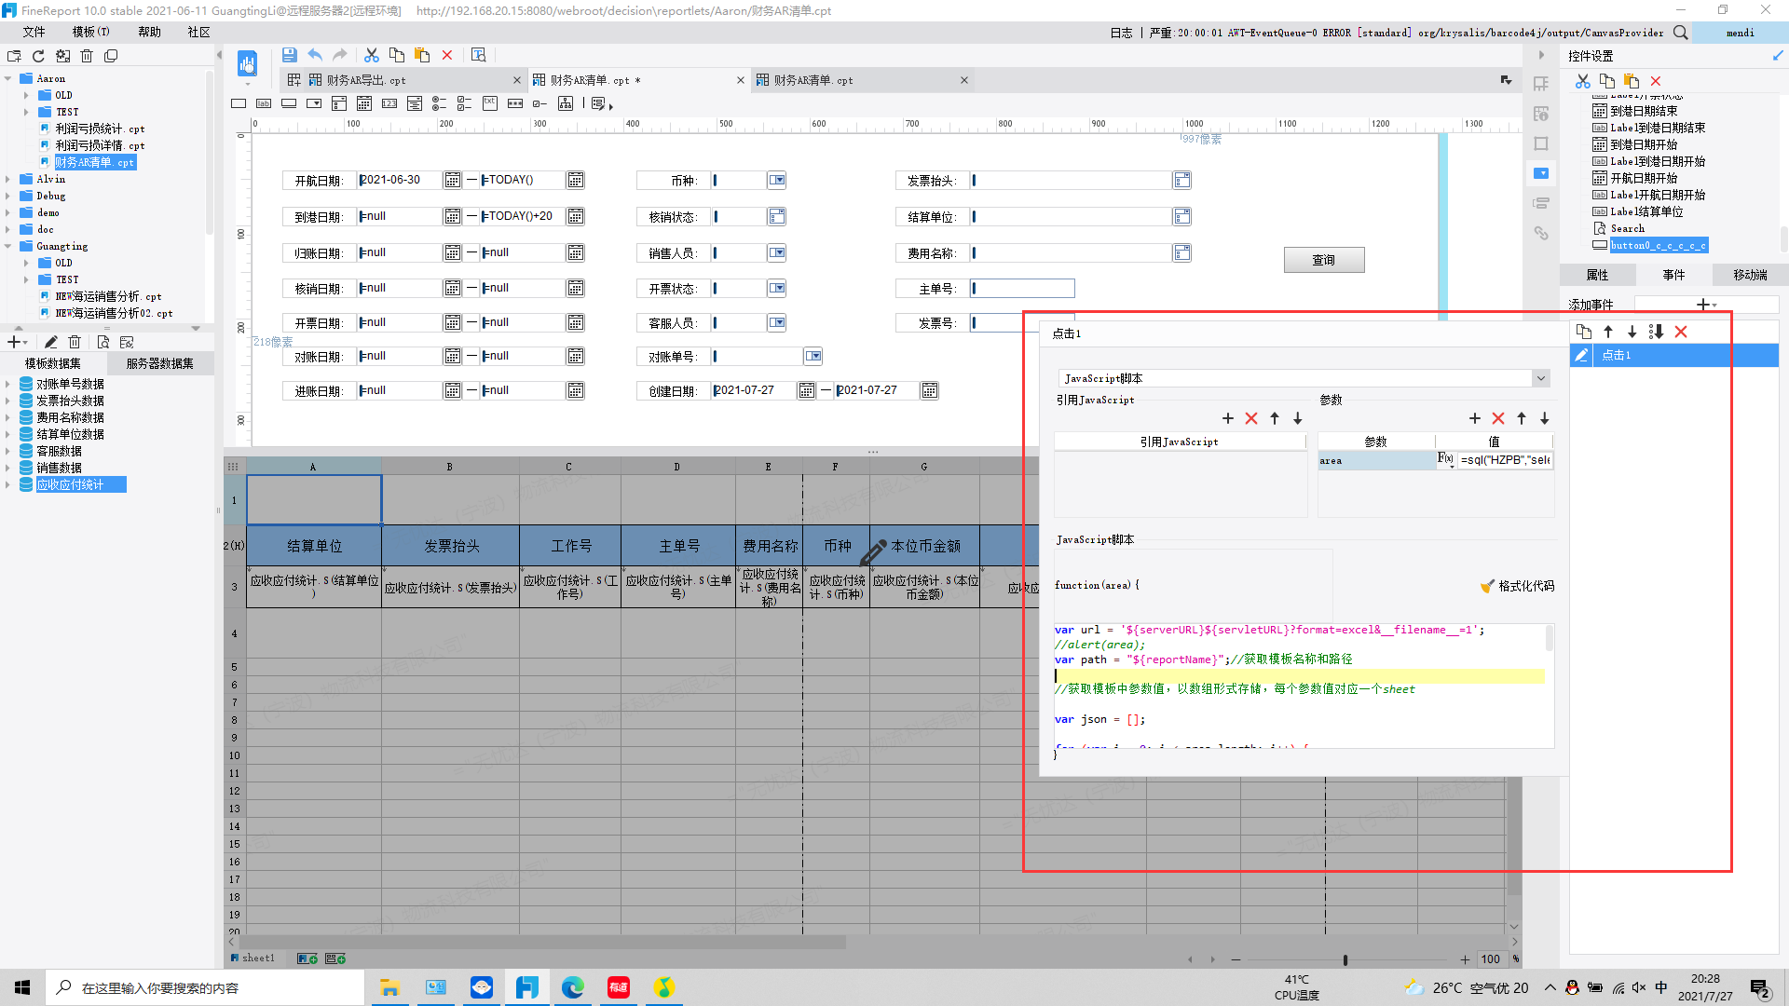
Task: Click the save template icon in toolbar
Action: tap(289, 55)
